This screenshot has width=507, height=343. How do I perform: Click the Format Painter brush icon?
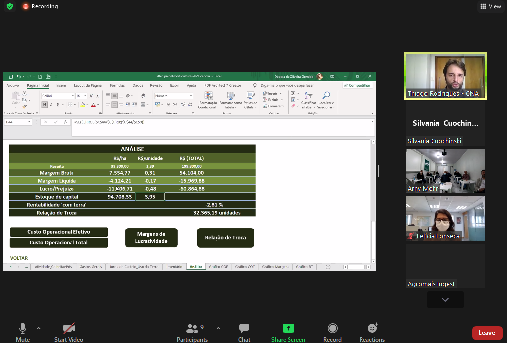[24, 106]
